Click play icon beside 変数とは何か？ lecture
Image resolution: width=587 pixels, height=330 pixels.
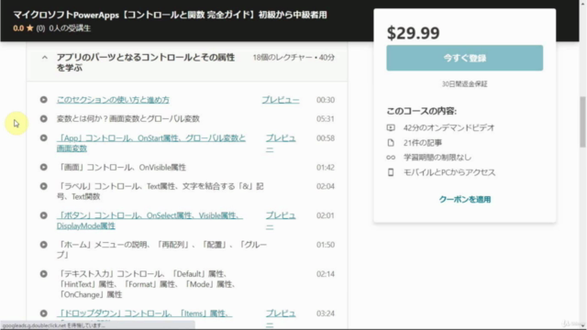pos(44,118)
